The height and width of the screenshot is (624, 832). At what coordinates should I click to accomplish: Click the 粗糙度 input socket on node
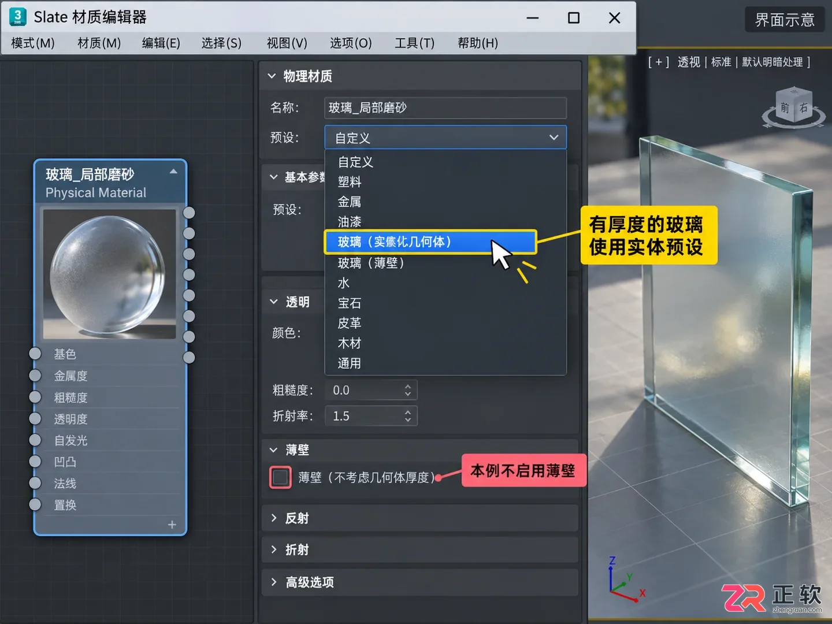(x=35, y=397)
